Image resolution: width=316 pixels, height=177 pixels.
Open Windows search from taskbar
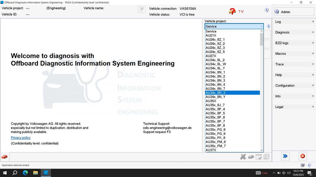[x=15, y=173]
